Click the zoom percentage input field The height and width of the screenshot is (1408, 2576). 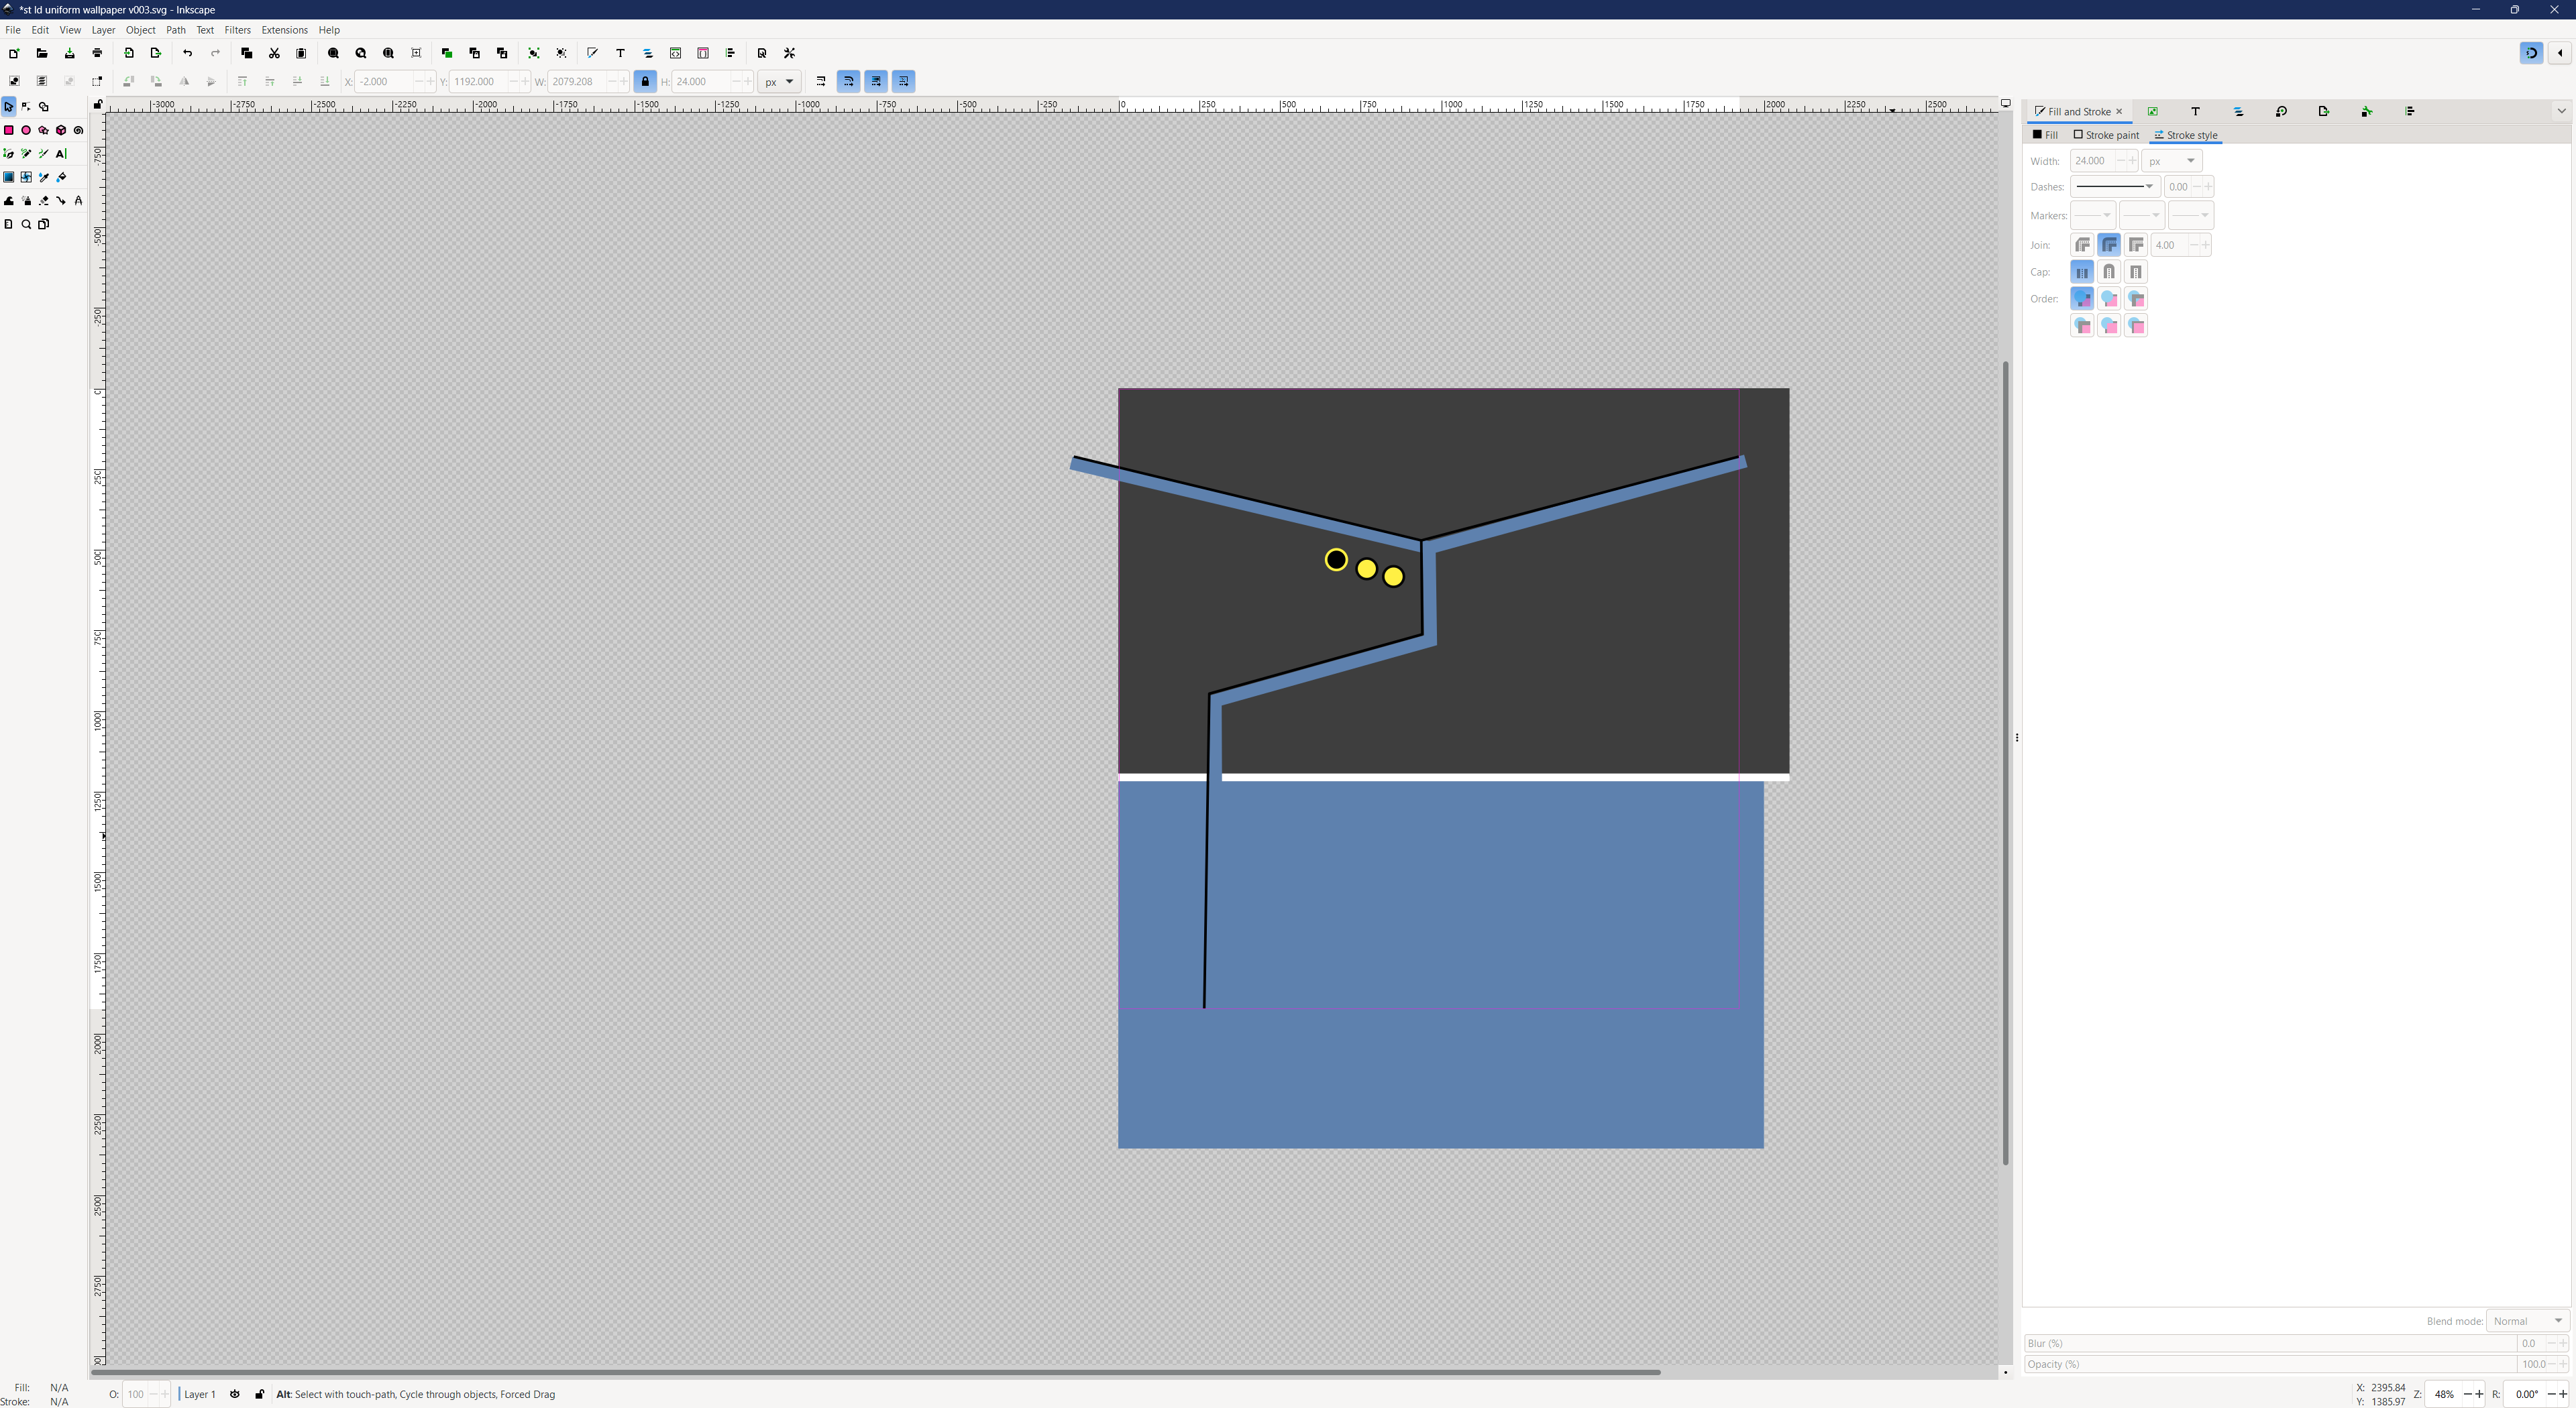pos(2443,1394)
